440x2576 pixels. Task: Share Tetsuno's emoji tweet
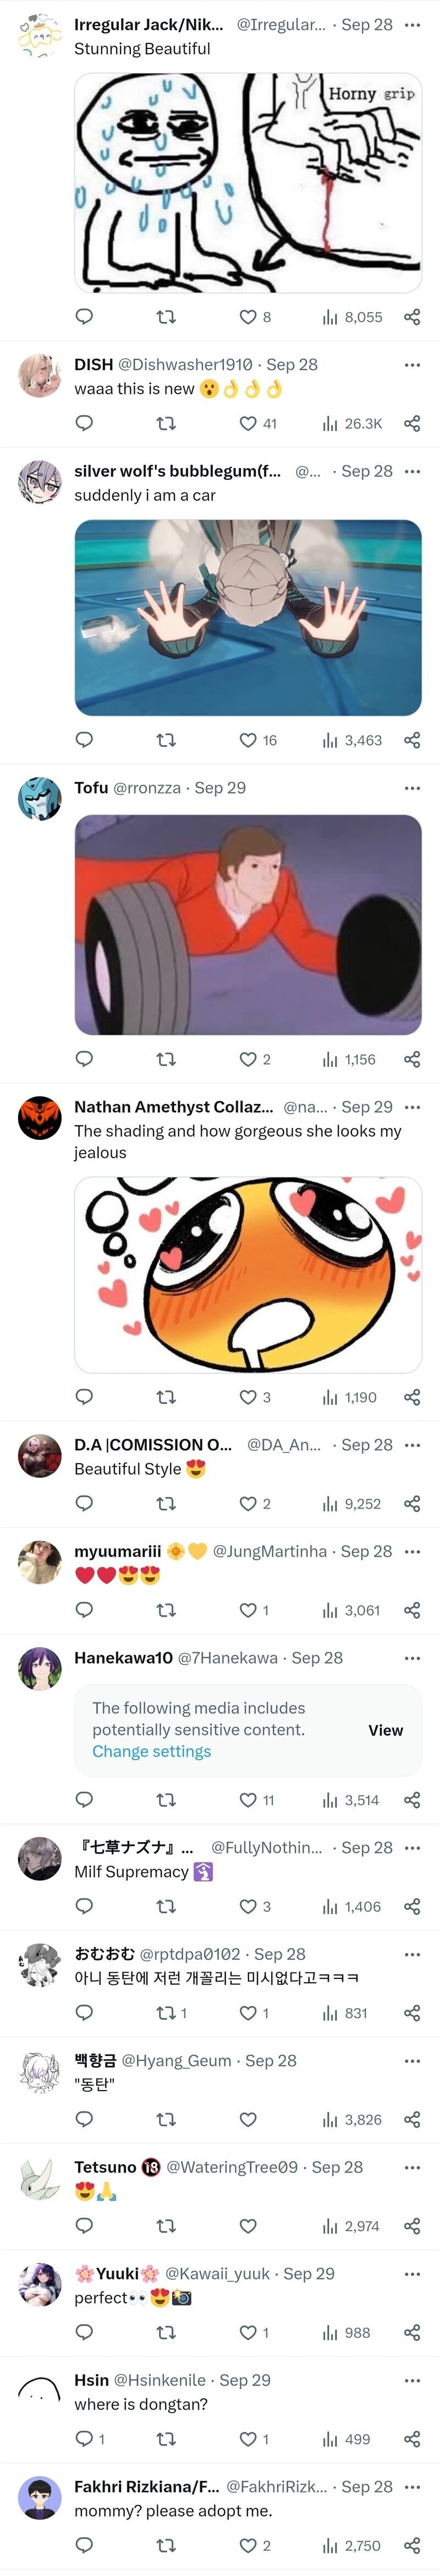412,2226
